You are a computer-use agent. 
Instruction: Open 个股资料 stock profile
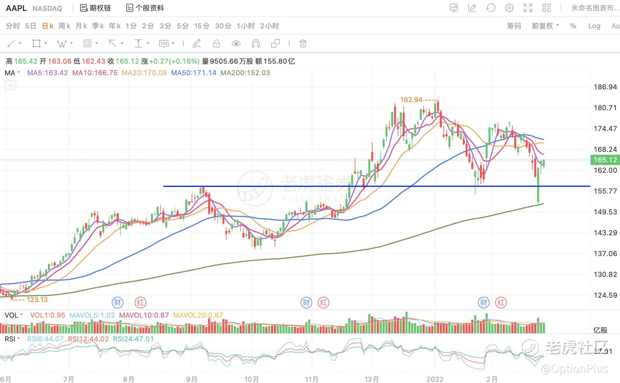tap(145, 8)
